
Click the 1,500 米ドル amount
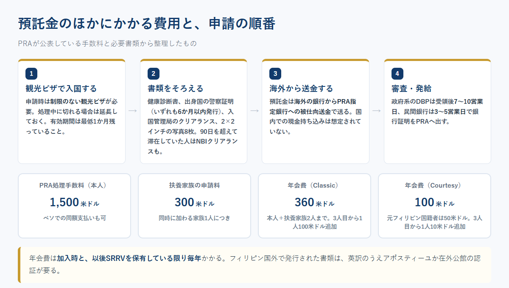pyautogui.click(x=74, y=202)
